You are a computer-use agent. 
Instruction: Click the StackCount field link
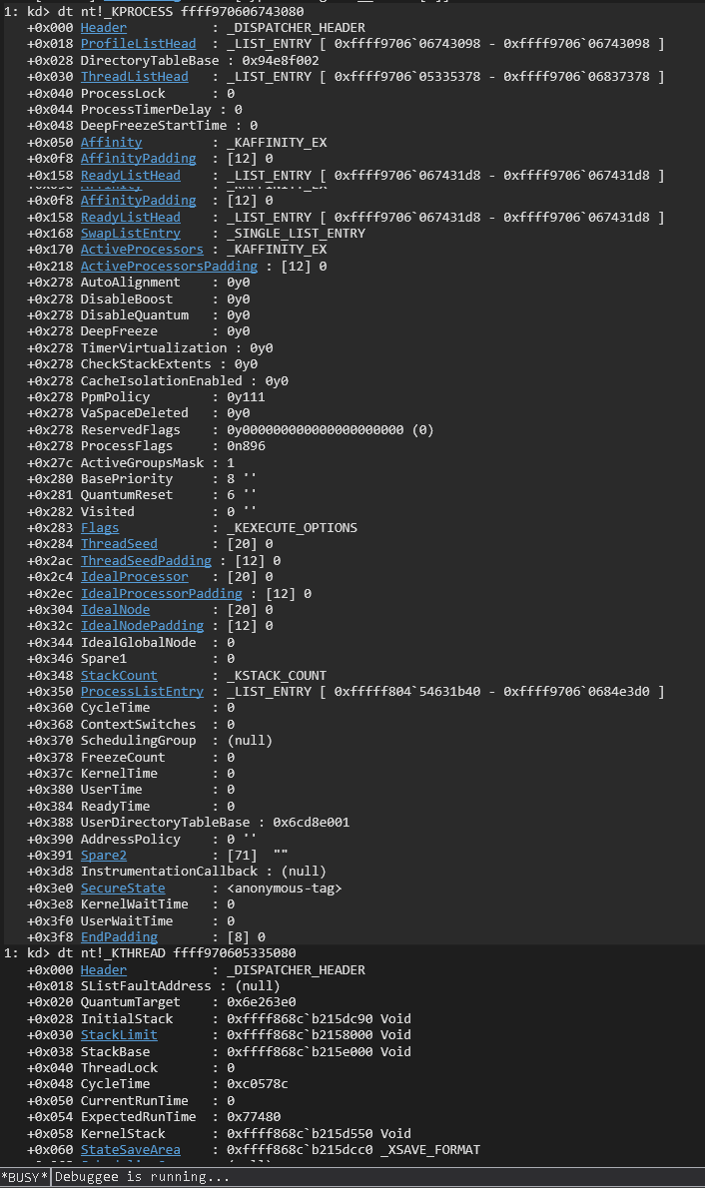[119, 675]
